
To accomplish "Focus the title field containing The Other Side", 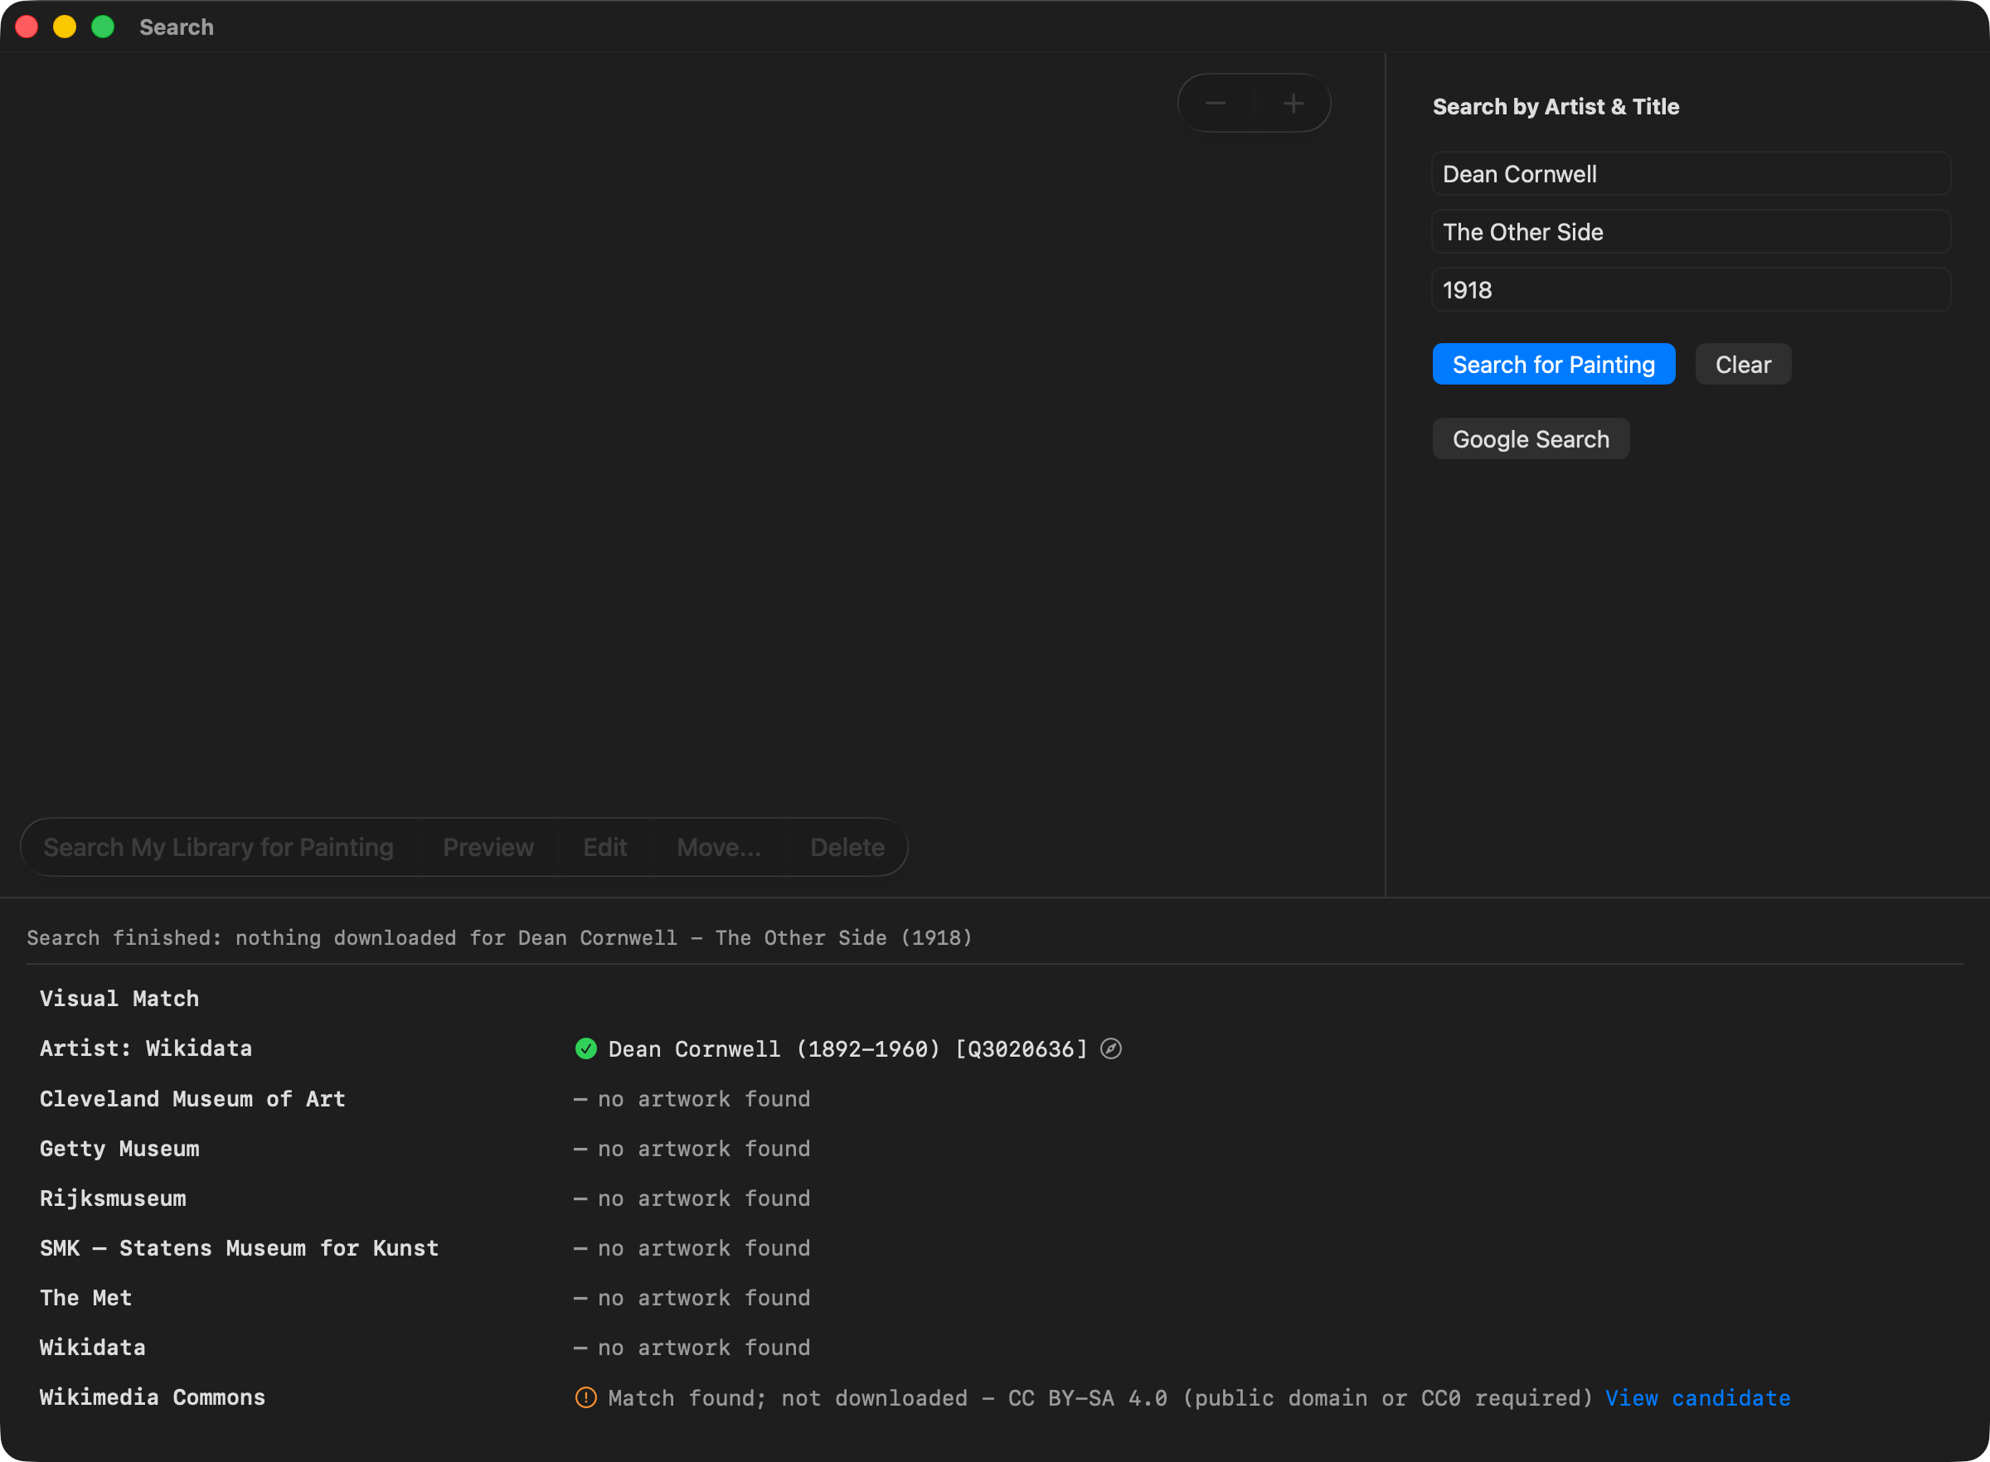I will pyautogui.click(x=1691, y=231).
